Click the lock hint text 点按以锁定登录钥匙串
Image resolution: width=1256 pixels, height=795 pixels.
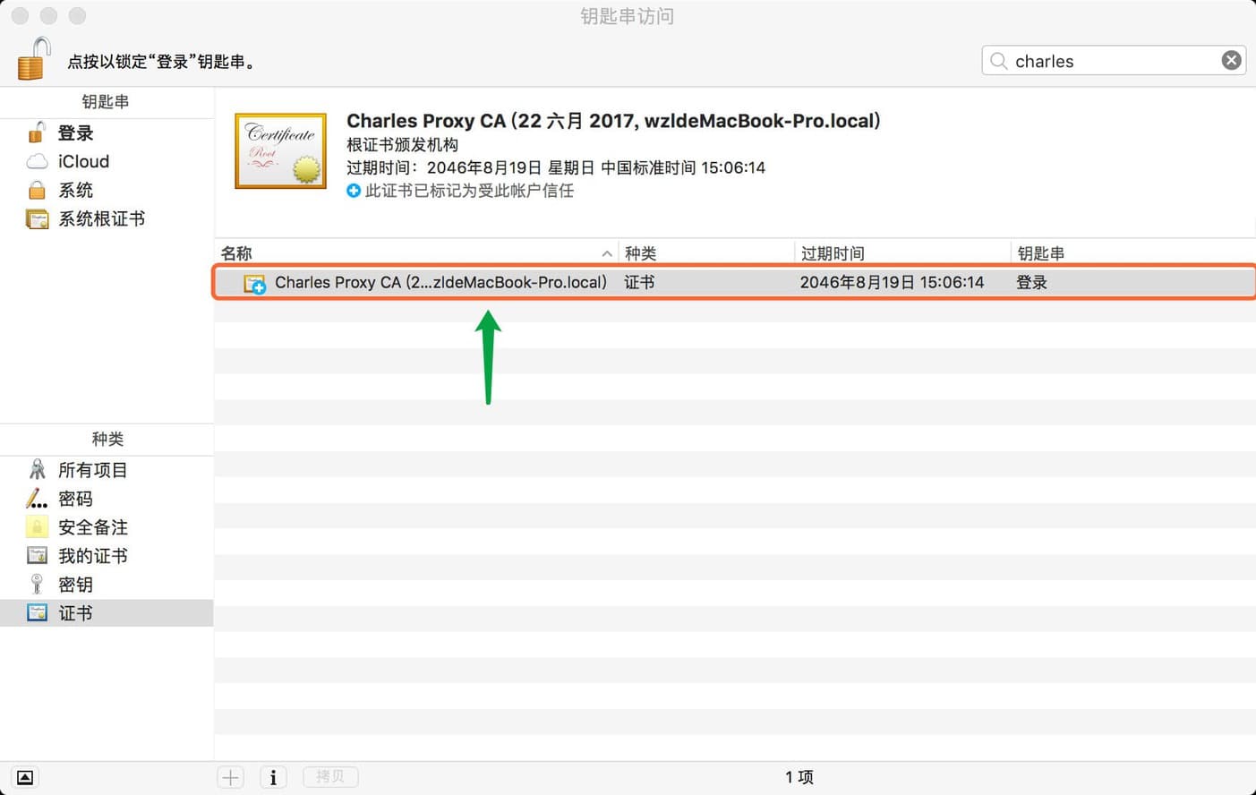point(162,62)
